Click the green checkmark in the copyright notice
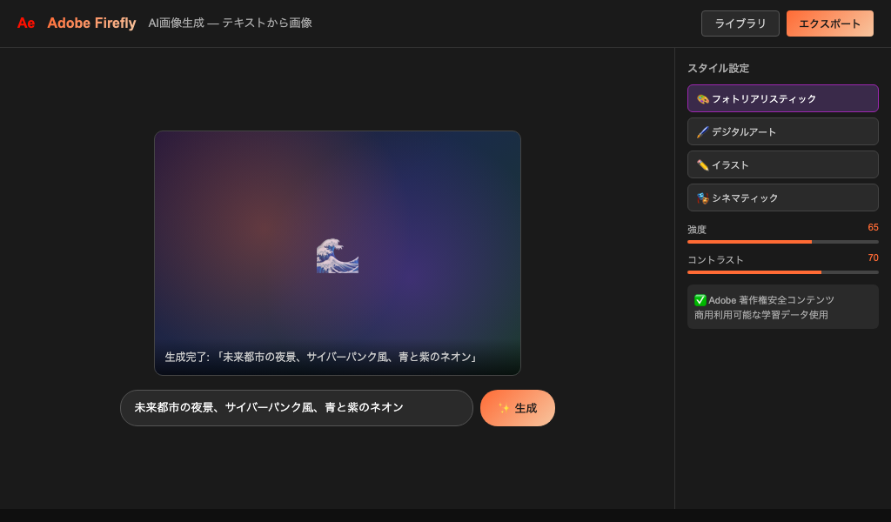The height and width of the screenshot is (522, 891). pos(700,300)
